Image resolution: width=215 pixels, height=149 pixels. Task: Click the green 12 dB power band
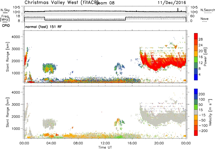(x=196, y=60)
